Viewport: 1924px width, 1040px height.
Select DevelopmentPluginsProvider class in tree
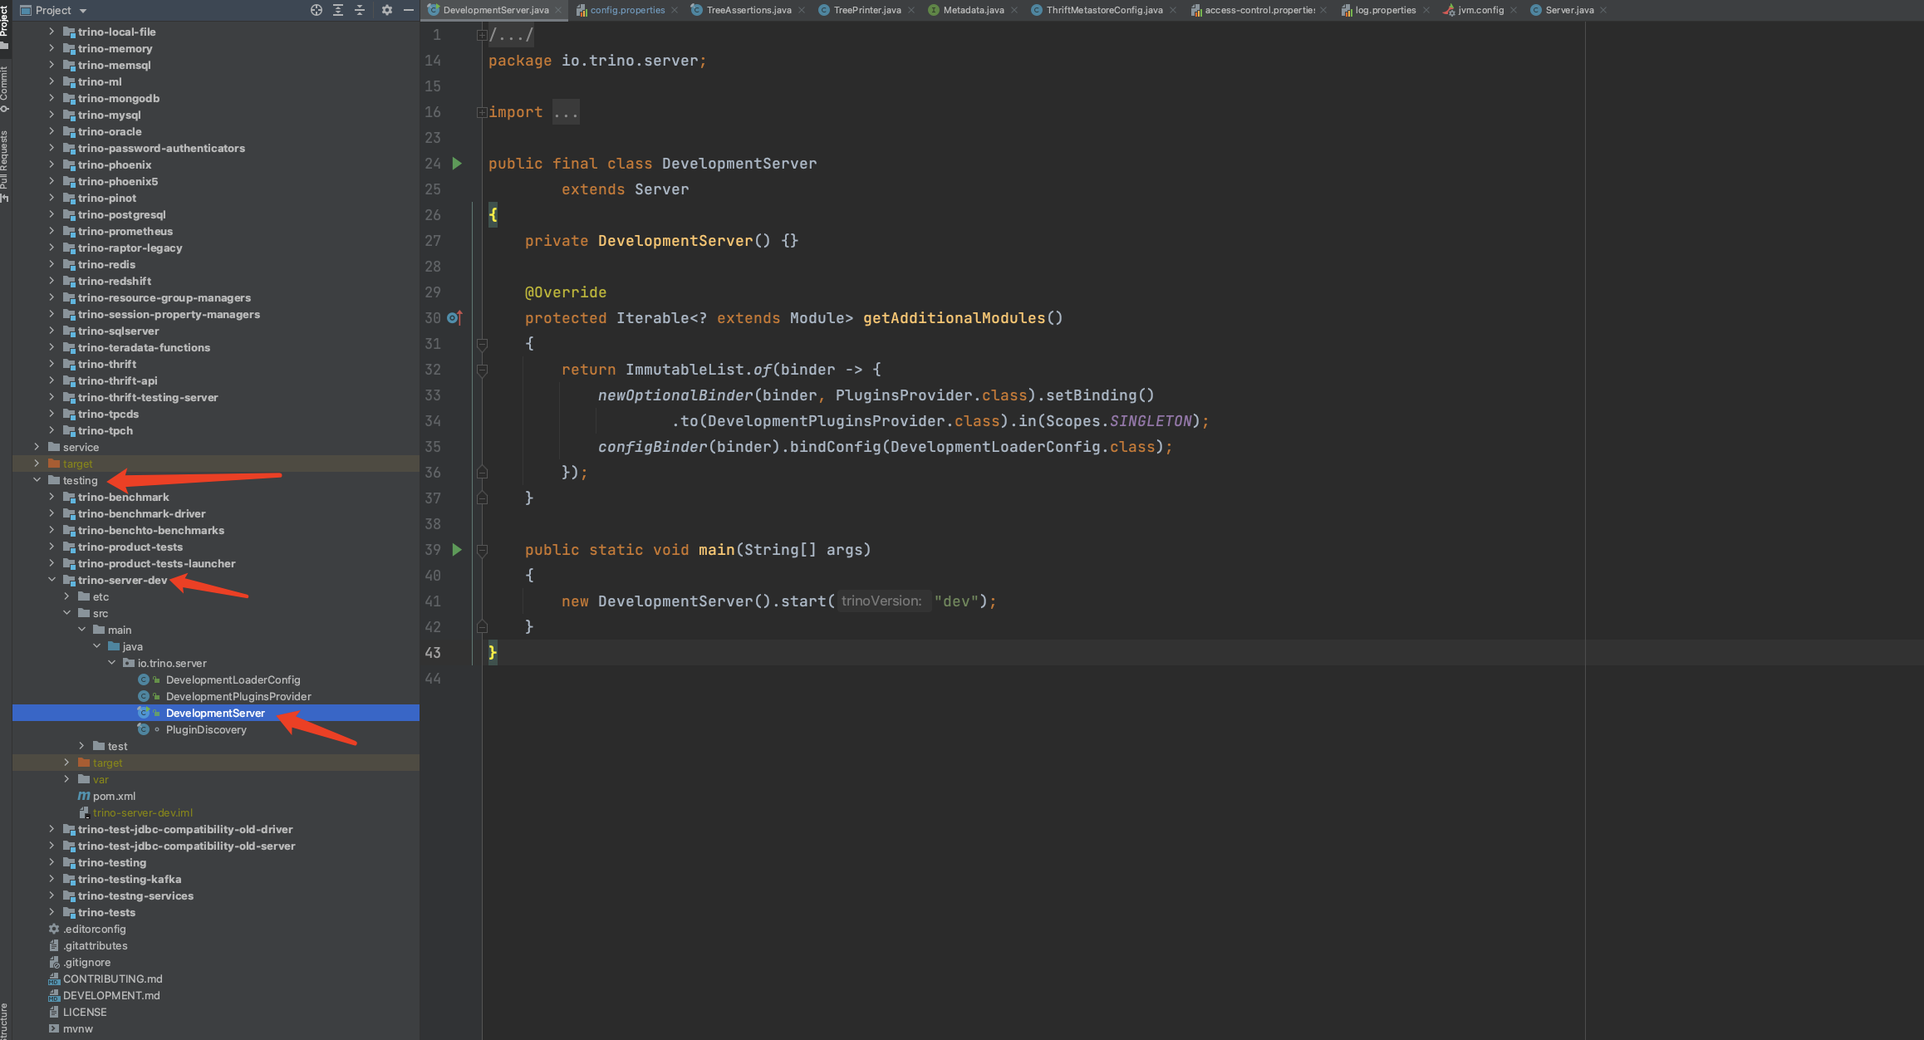pos(238,696)
